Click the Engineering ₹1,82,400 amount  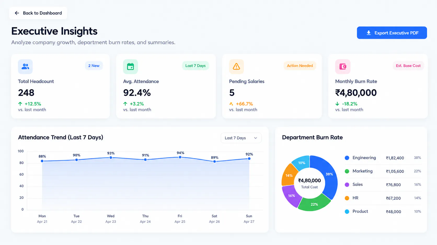[x=395, y=158]
